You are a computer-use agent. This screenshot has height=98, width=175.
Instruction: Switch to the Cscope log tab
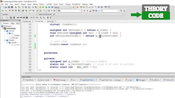(130, 80)
